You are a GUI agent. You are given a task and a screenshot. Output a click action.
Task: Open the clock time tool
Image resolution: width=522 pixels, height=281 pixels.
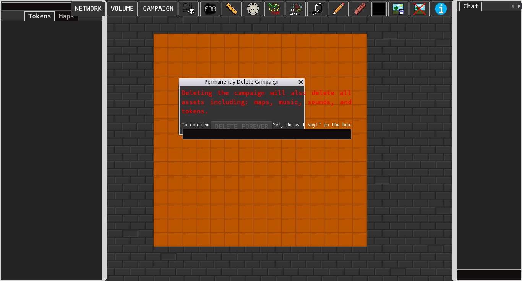pyautogui.click(x=253, y=9)
